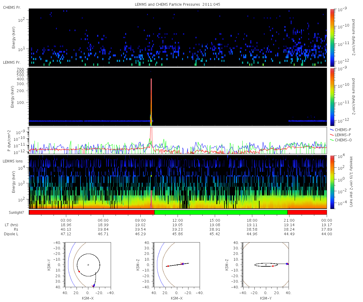The image size is (363, 302).
Task: Click the top CHEMS pressure color bar
Action: click(332, 37)
